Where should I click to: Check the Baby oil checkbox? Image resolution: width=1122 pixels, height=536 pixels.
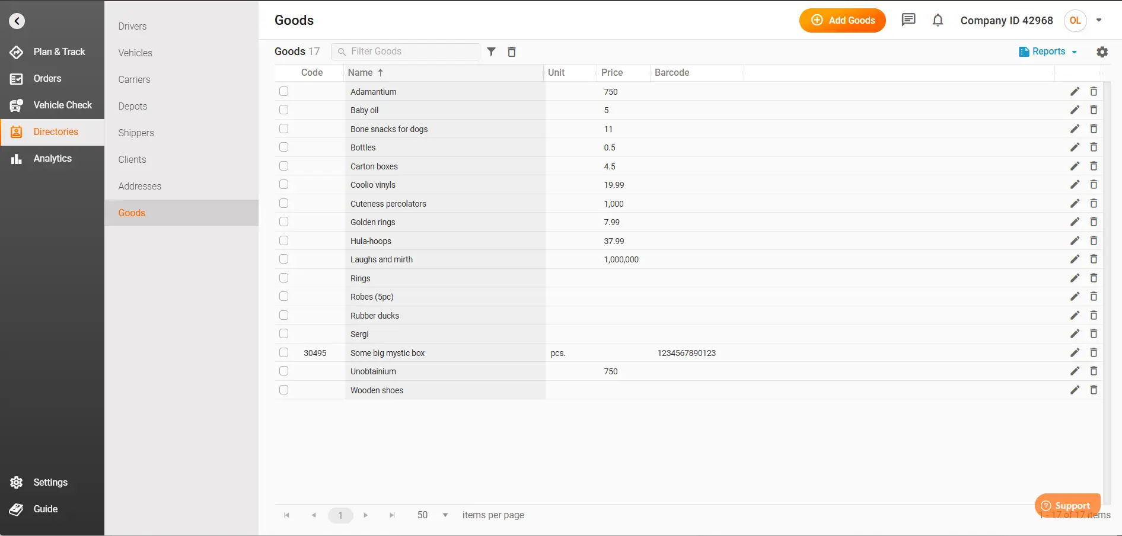(284, 110)
